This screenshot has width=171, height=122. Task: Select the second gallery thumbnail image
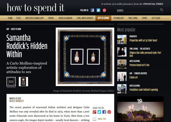[23, 82]
